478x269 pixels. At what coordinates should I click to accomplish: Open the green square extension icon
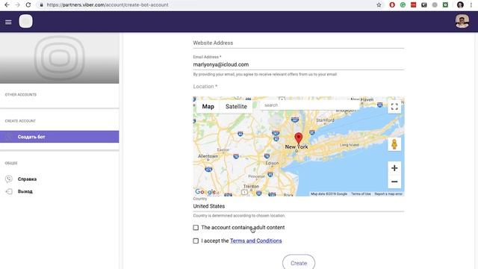[445, 5]
